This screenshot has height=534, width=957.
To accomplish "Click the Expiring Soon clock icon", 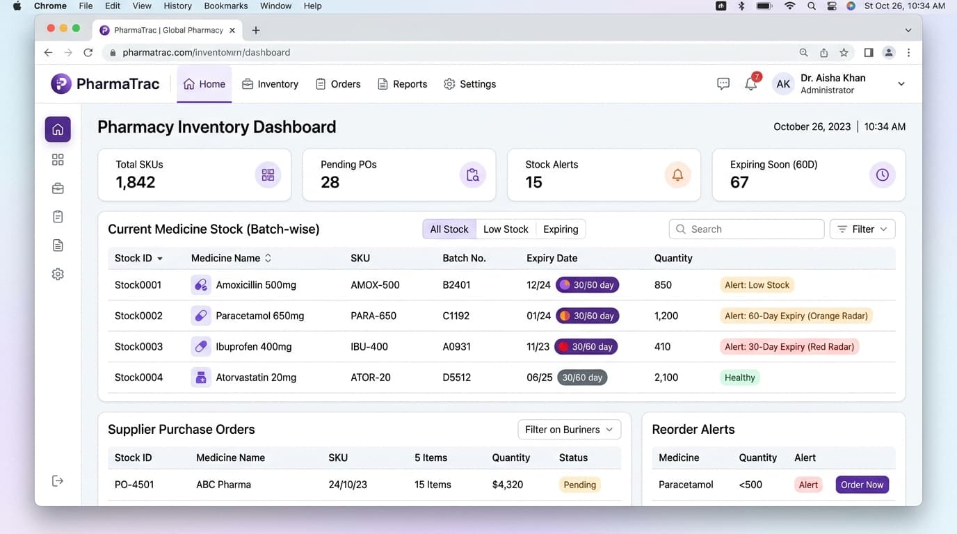I will click(882, 175).
